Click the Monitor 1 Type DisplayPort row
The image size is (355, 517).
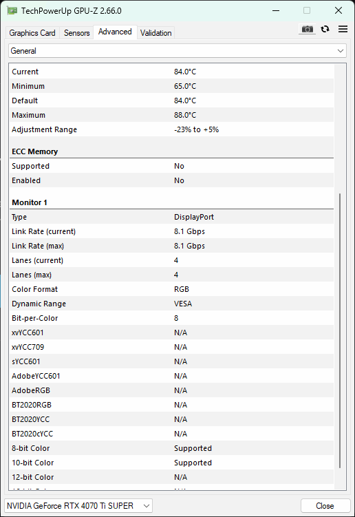pos(172,217)
